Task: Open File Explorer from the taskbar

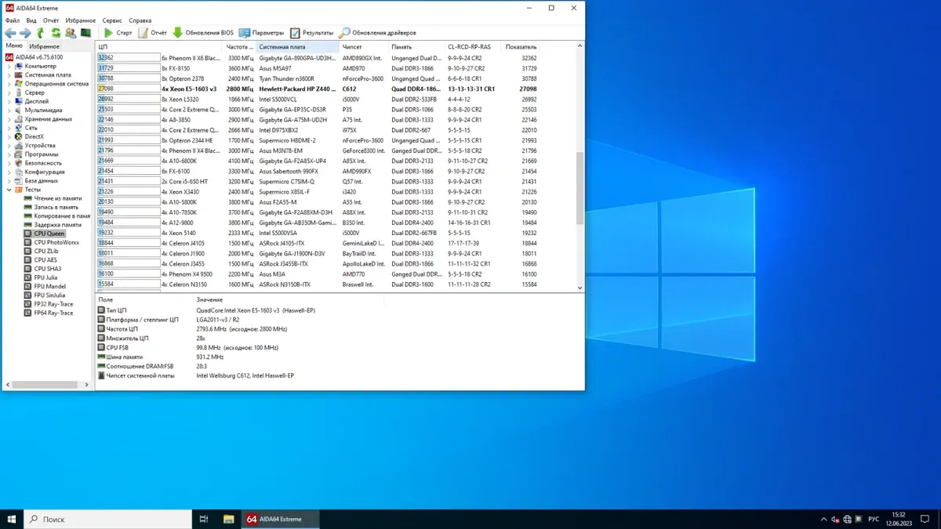Action: tap(229, 519)
